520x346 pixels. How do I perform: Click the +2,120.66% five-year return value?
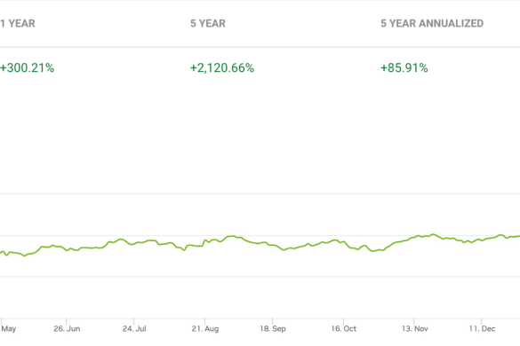click(222, 68)
